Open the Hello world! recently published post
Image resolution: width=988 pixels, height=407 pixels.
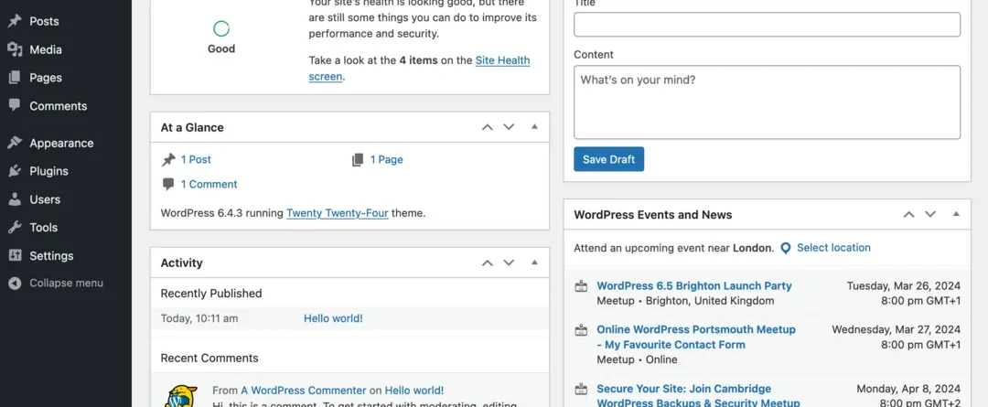pyautogui.click(x=333, y=319)
